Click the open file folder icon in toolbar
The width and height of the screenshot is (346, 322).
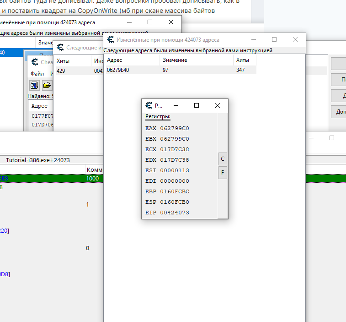(47, 85)
